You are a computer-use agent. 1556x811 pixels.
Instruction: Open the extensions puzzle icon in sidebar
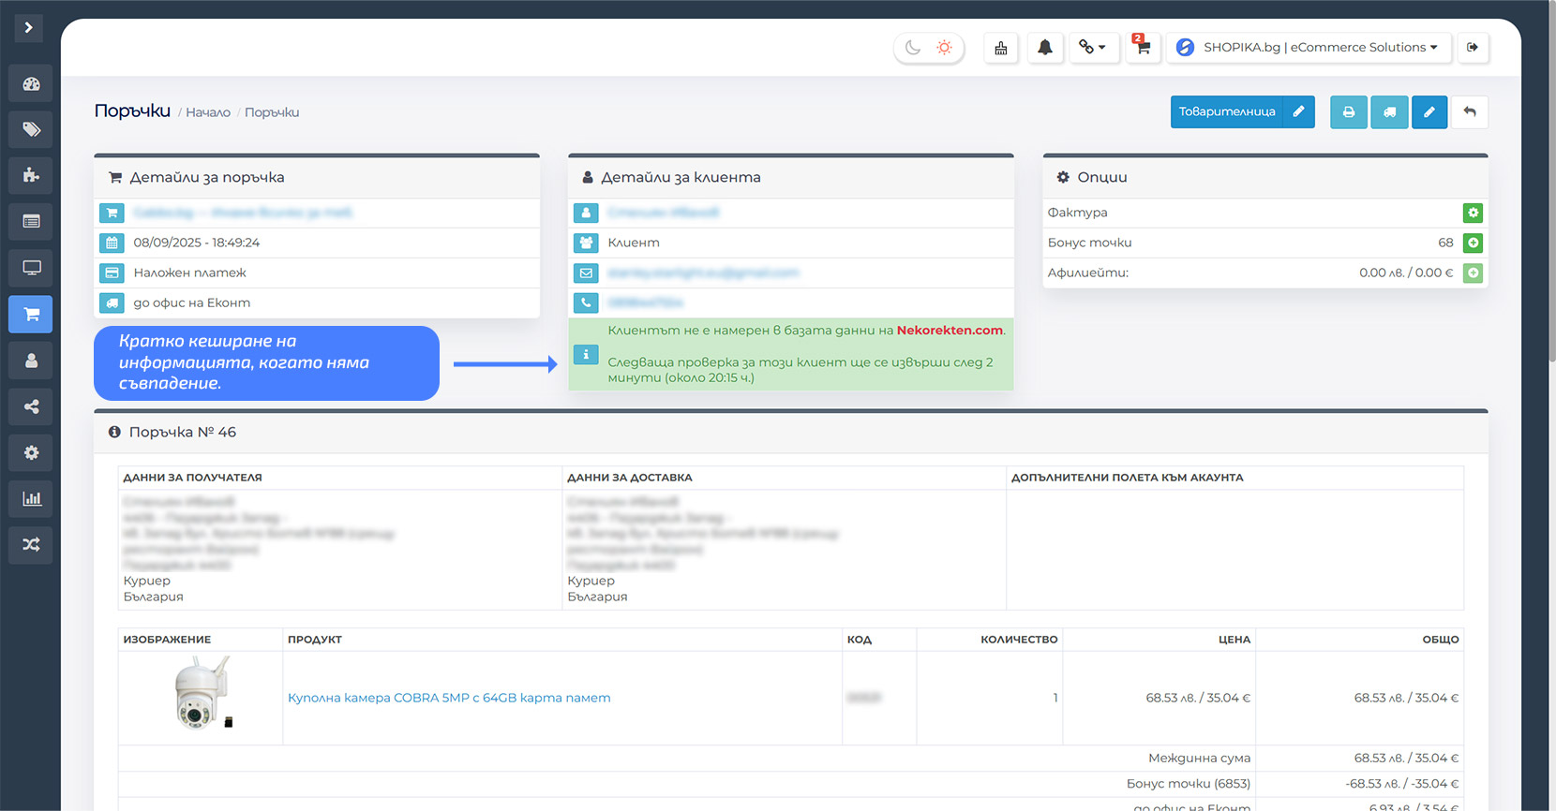tap(31, 175)
